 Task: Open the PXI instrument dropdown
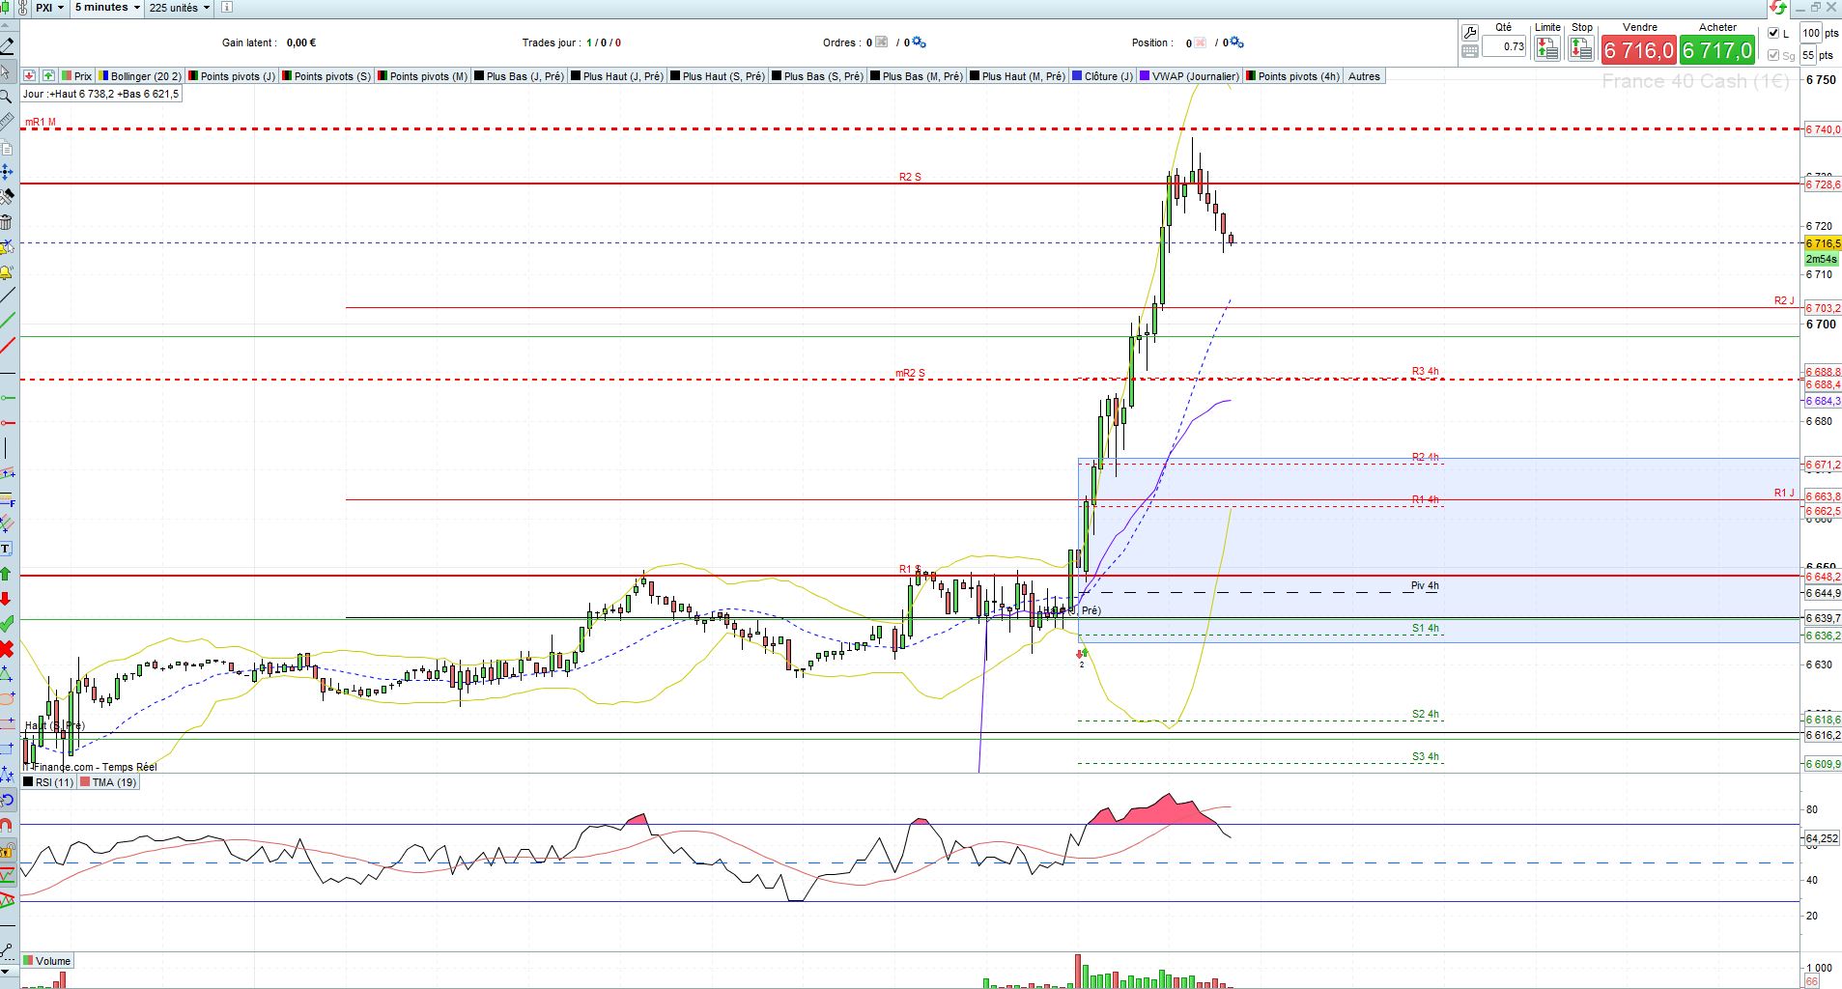point(49,8)
